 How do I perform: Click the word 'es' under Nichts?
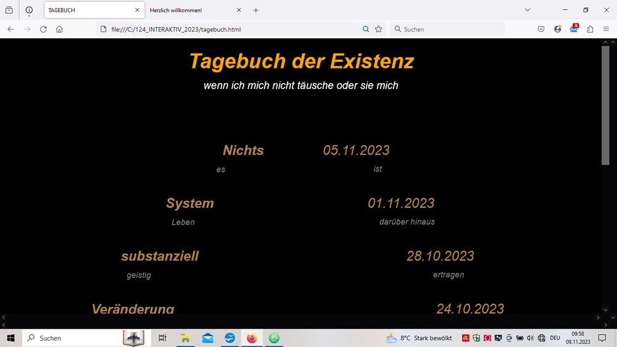pyautogui.click(x=221, y=169)
